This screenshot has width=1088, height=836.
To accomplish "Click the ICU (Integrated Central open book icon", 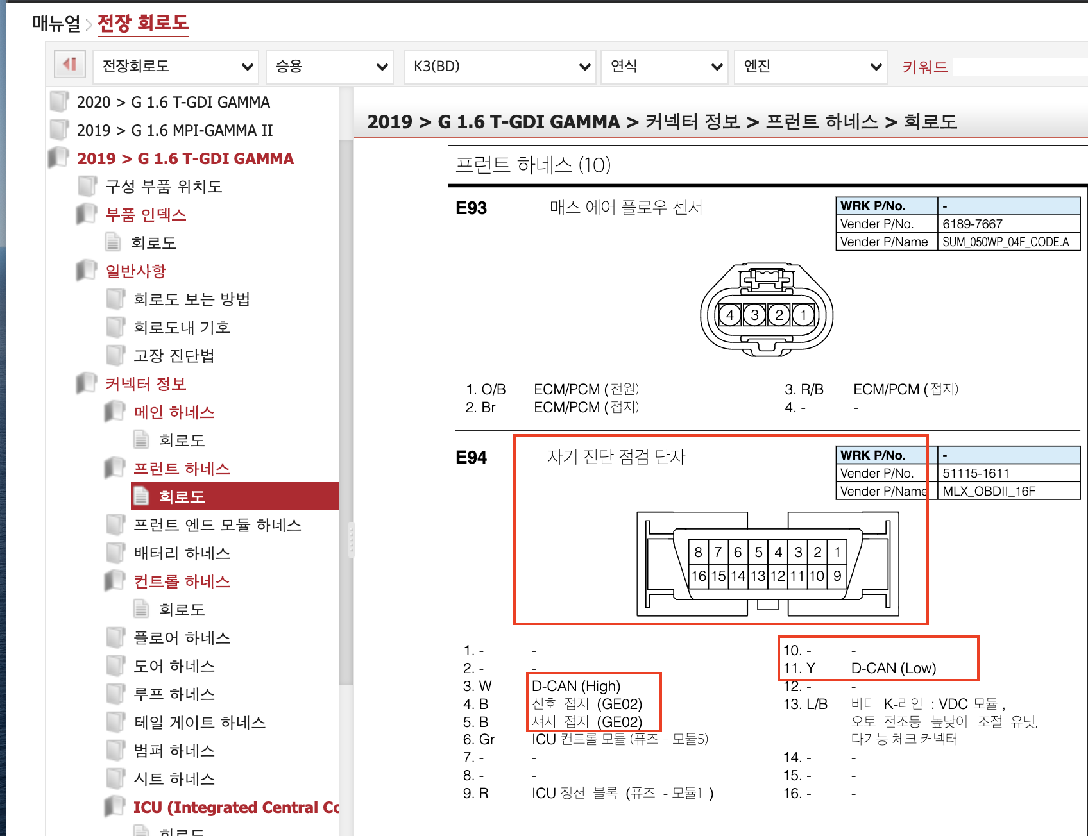I will (x=115, y=807).
